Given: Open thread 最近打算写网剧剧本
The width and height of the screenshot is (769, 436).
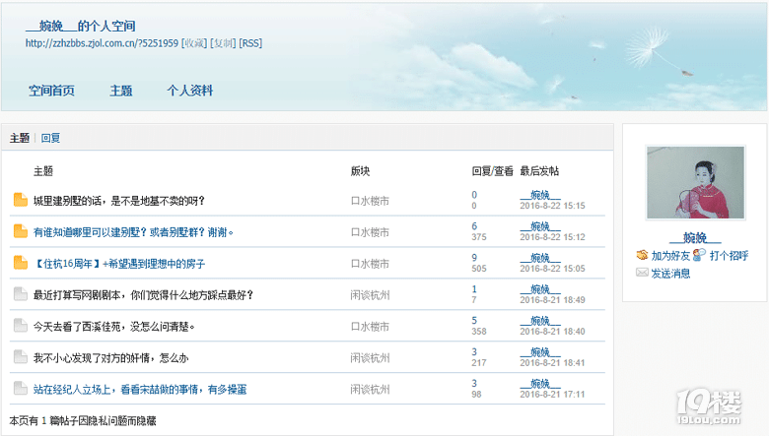Looking at the screenshot, I should click(x=143, y=295).
